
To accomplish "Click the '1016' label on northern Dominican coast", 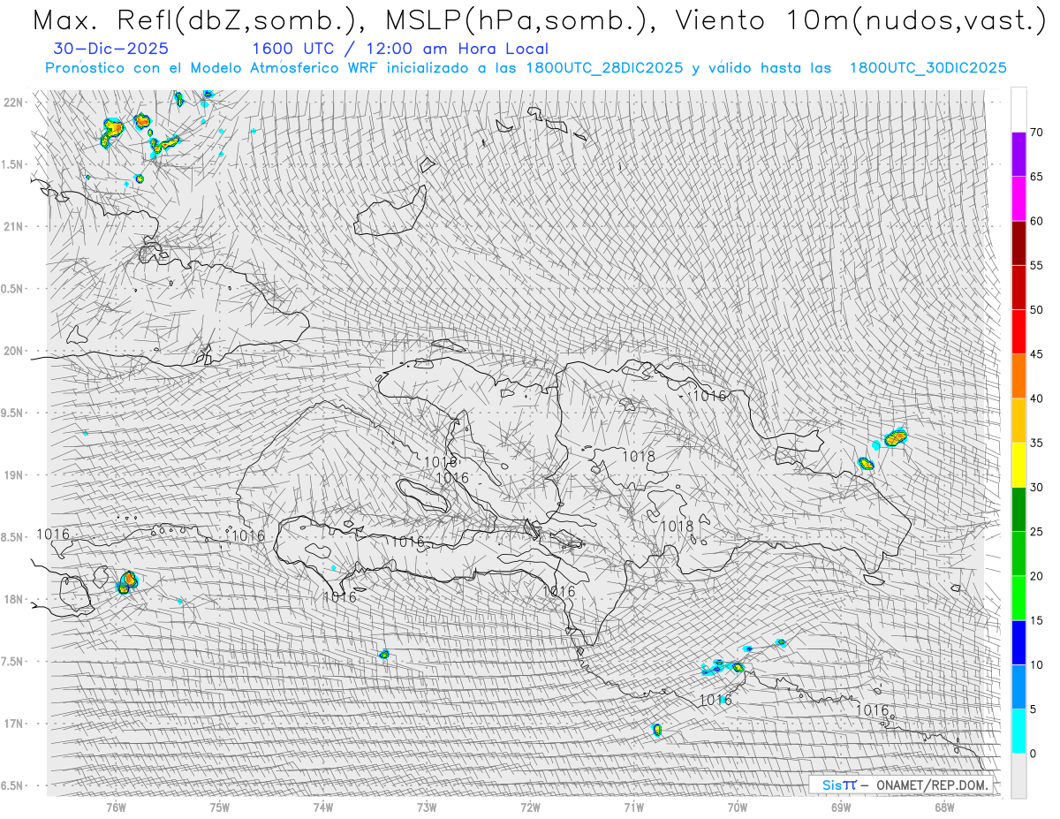I will (709, 396).
